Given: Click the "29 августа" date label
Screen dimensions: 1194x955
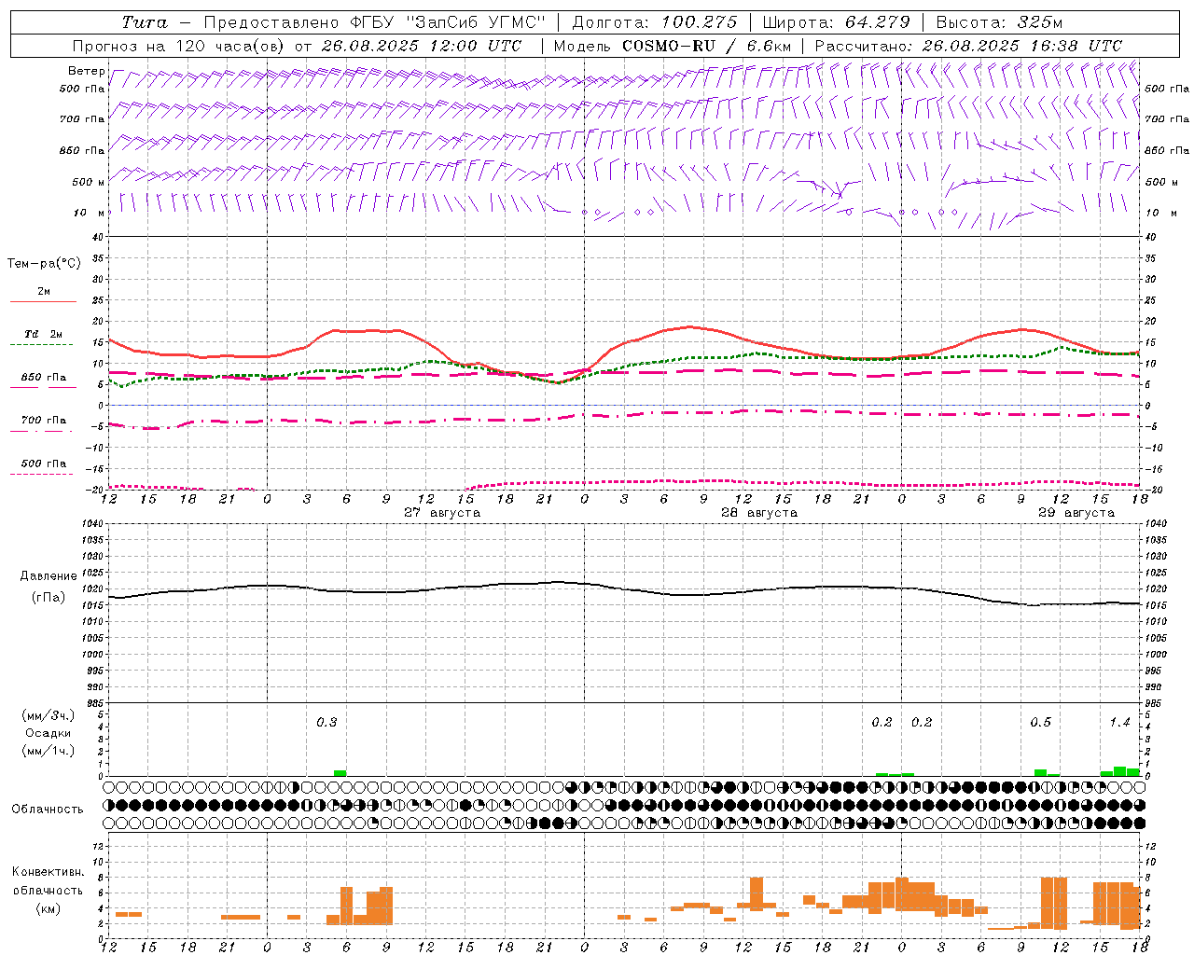Looking at the screenshot, I should (x=1076, y=513).
